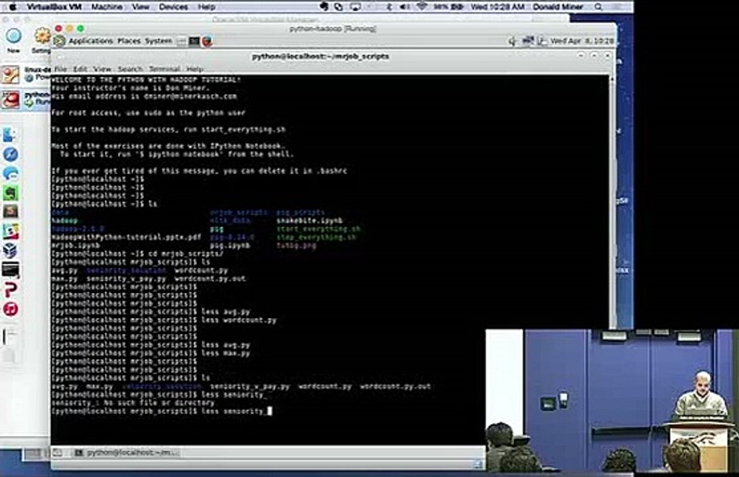739x477 pixels.
Task: Click snakebite.ipynb in terminal listing
Action: pos(310,221)
